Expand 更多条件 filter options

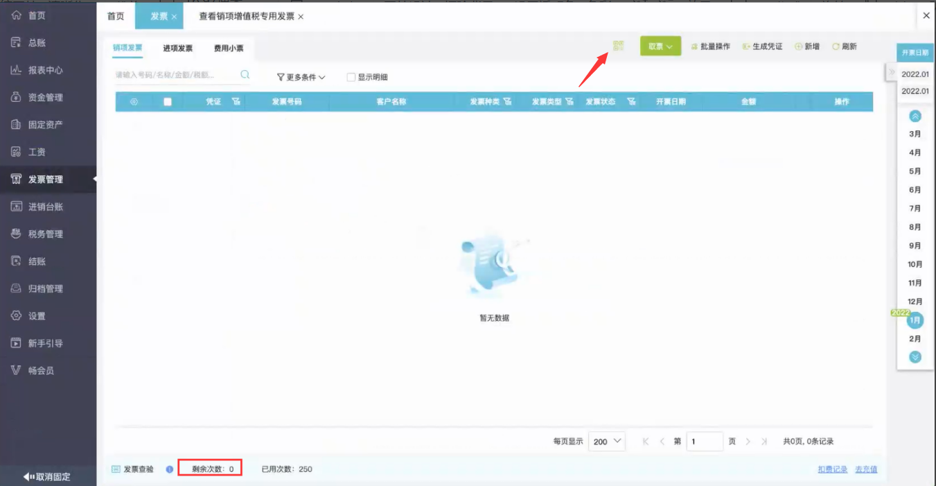[x=301, y=78]
